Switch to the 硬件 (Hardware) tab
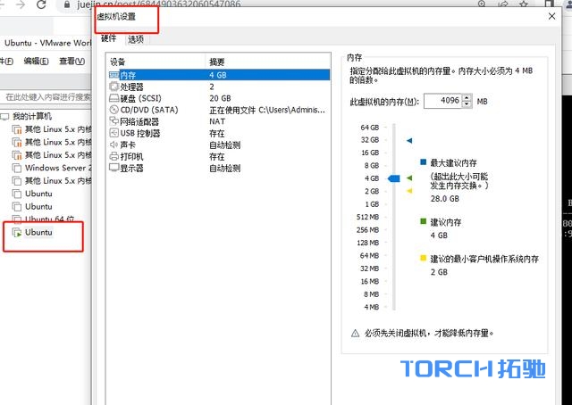The width and height of the screenshot is (572, 405). tap(109, 38)
